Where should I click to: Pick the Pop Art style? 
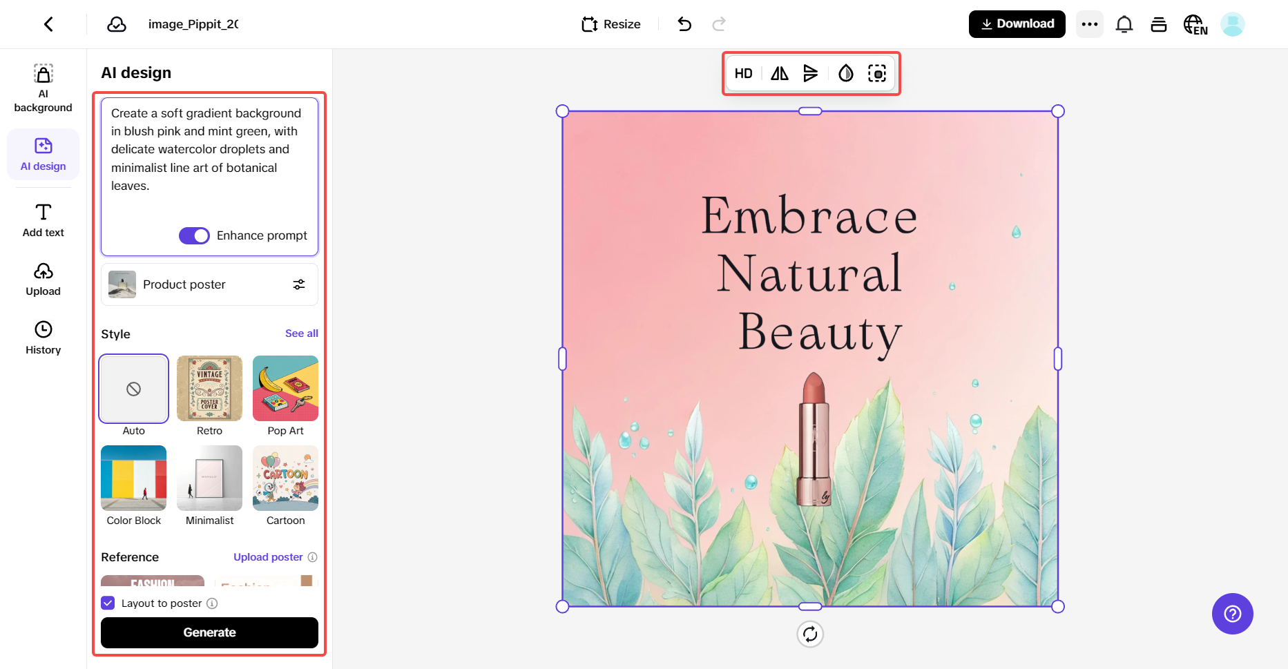[x=285, y=389]
